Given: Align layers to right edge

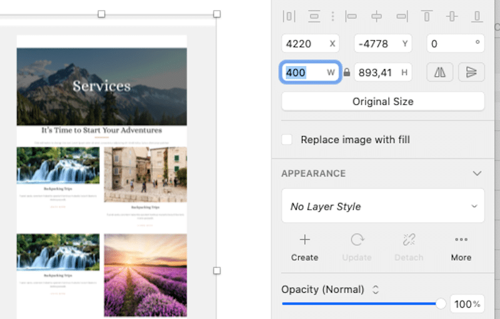Looking at the screenshot, I should click(x=402, y=16).
